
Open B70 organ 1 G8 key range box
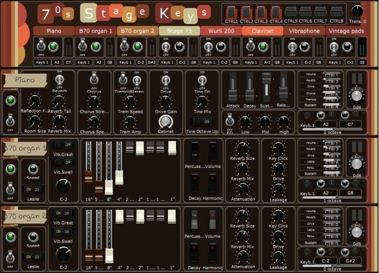point(350,193)
